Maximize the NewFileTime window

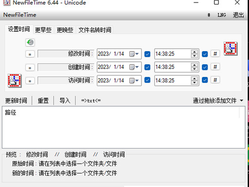point(216,2)
